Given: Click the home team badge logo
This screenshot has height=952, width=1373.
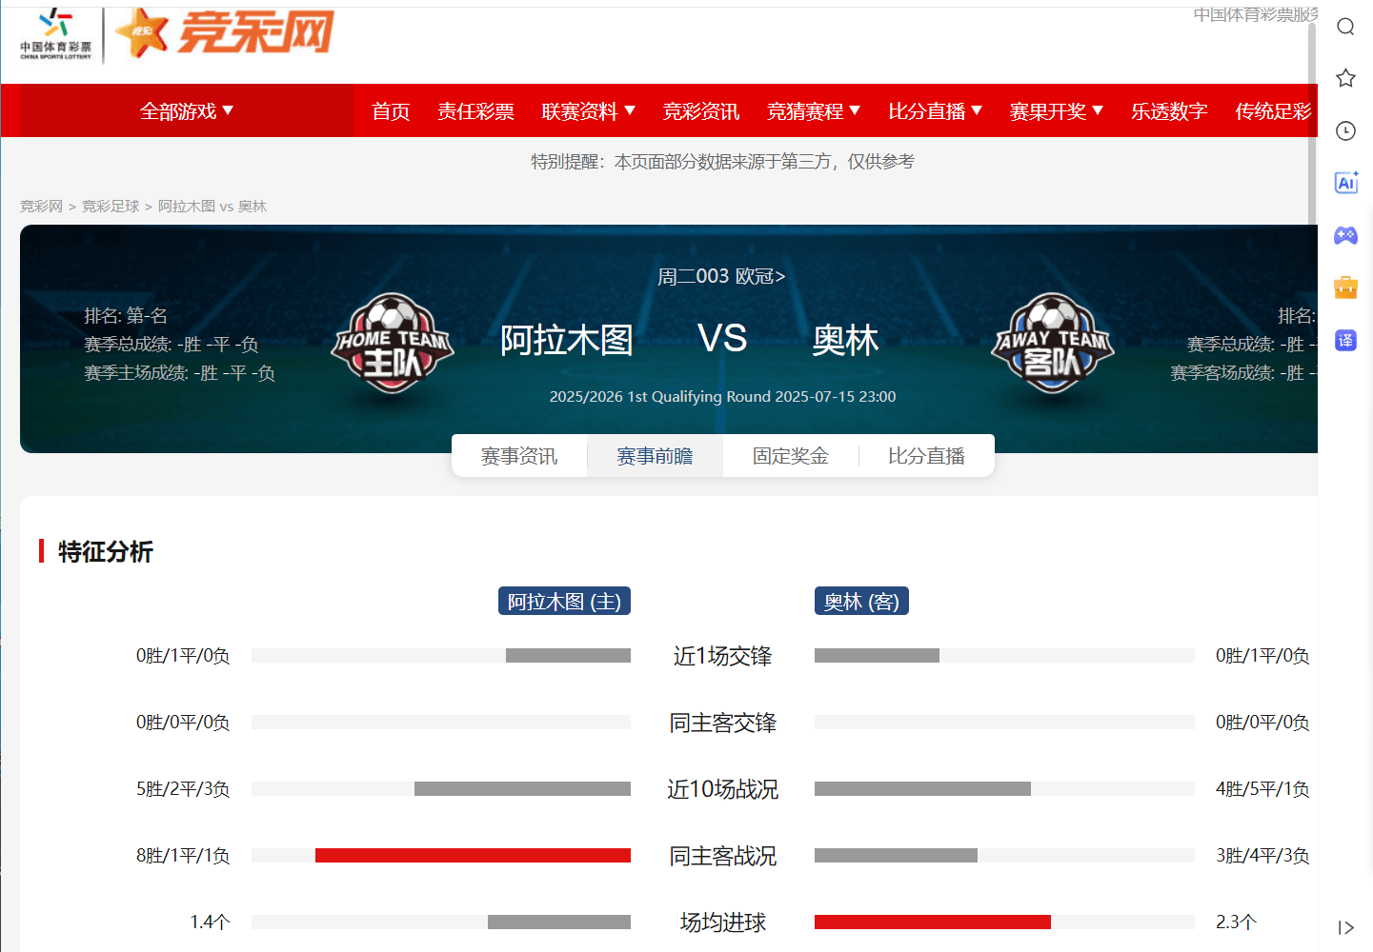Looking at the screenshot, I should click(393, 344).
